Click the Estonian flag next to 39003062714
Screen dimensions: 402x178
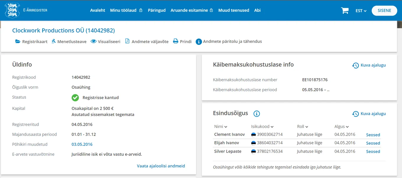253,135
